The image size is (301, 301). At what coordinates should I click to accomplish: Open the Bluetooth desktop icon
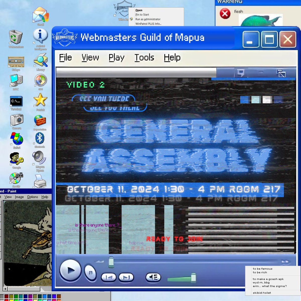[x=39, y=138]
